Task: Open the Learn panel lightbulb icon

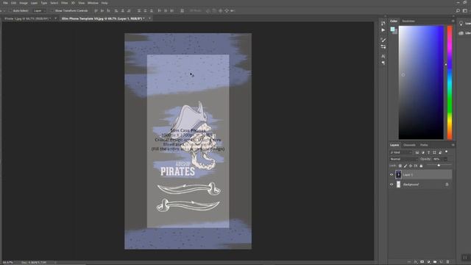Action: click(461, 24)
